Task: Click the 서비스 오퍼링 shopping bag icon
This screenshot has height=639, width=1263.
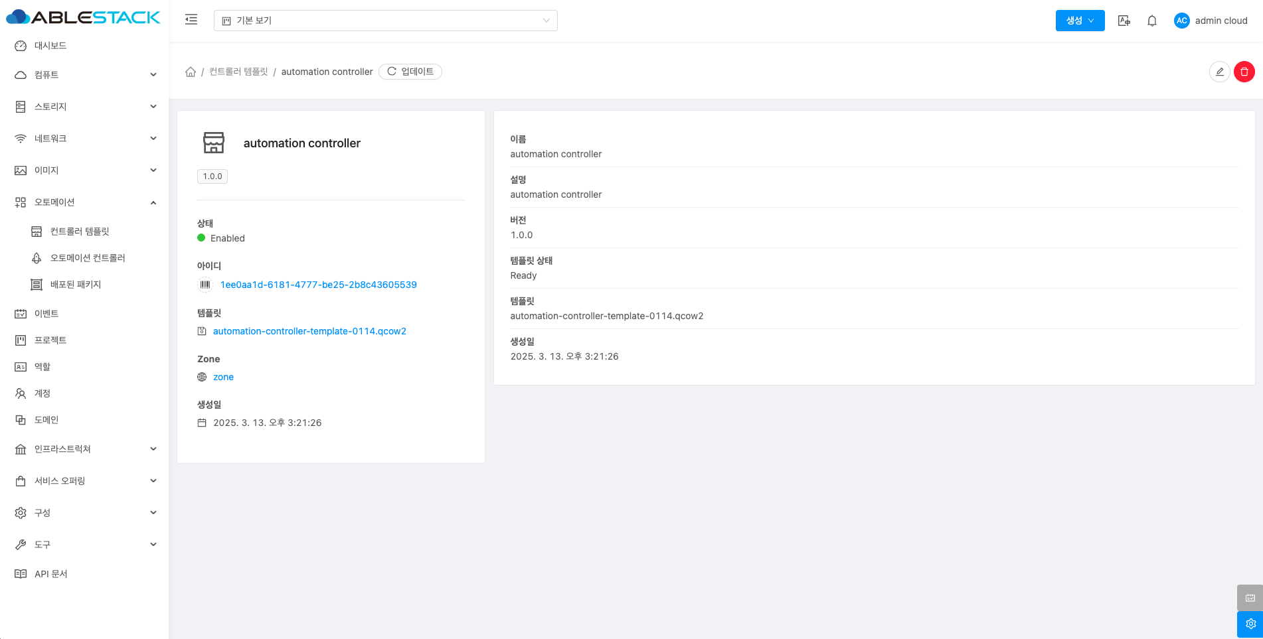Action: click(21, 481)
